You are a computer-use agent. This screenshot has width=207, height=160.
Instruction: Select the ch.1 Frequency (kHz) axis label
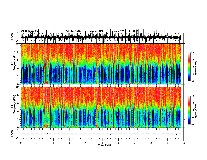(14, 61)
